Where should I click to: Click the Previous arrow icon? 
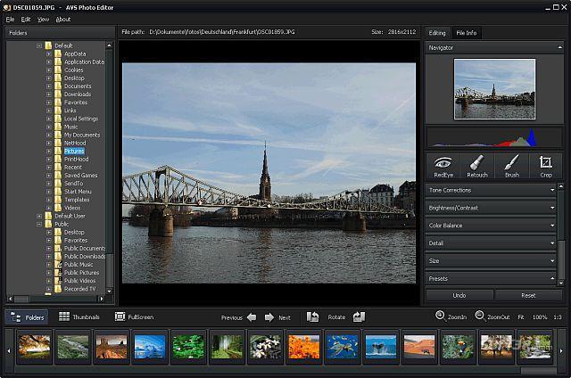click(x=252, y=317)
